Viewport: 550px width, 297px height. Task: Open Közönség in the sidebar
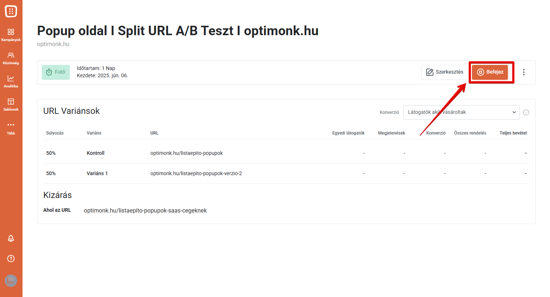[11, 58]
